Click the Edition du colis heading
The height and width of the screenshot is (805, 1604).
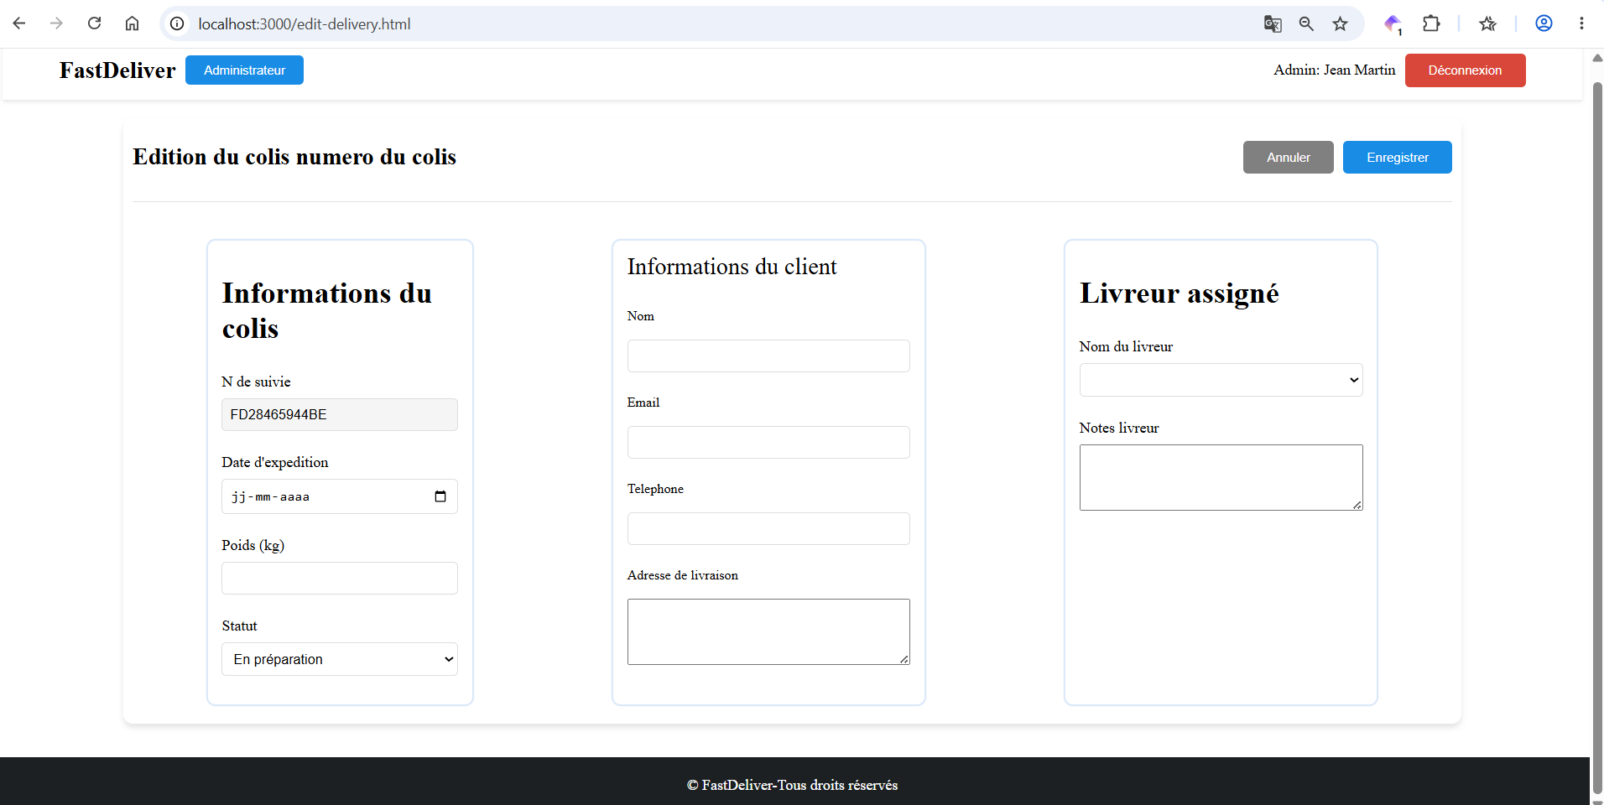pos(294,157)
